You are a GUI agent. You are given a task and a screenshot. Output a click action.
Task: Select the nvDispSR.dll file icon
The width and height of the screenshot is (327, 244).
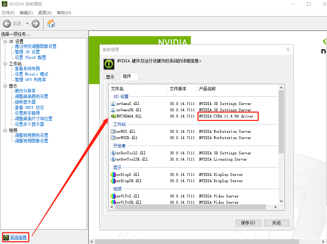113,181
